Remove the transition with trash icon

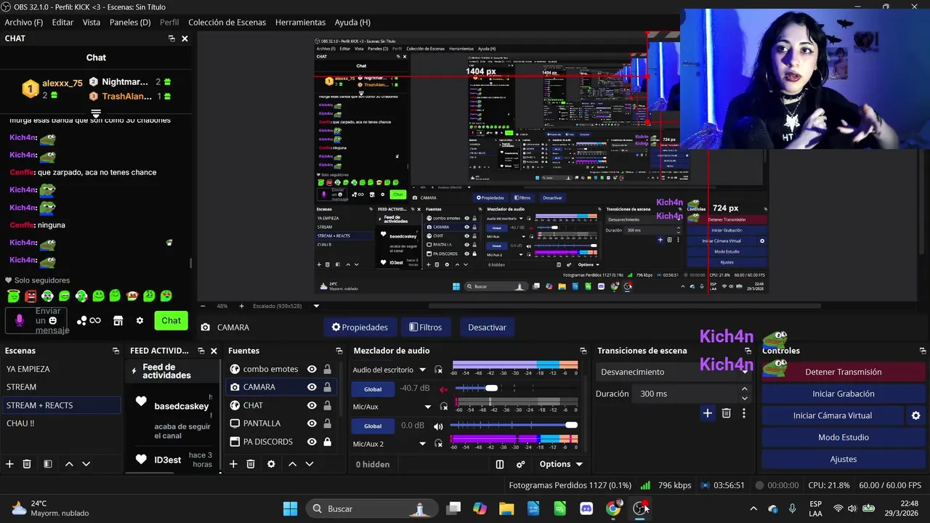point(726,413)
